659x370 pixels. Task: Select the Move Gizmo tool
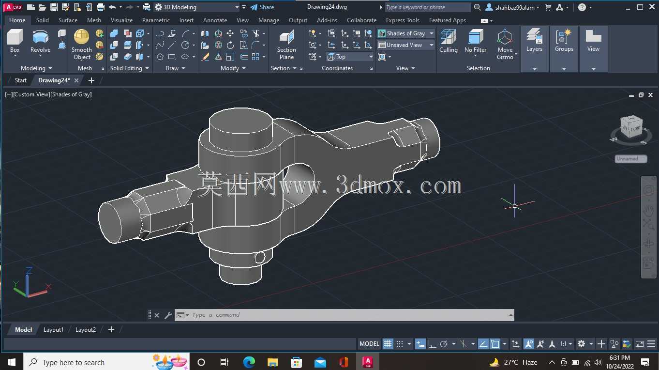(x=505, y=44)
